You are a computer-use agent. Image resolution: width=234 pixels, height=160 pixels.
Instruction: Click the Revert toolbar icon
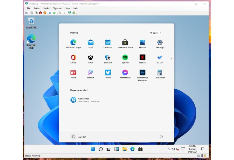point(64,13)
